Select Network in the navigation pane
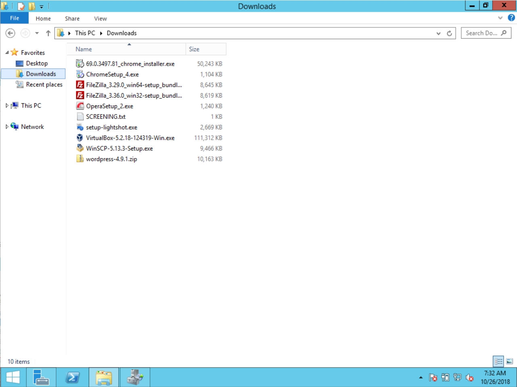The image size is (517, 387). pos(32,127)
